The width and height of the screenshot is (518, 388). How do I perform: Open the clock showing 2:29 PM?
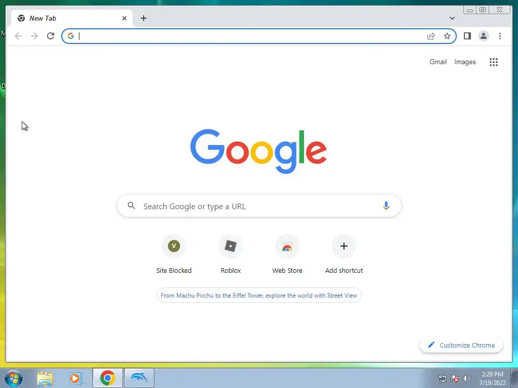[492, 378]
